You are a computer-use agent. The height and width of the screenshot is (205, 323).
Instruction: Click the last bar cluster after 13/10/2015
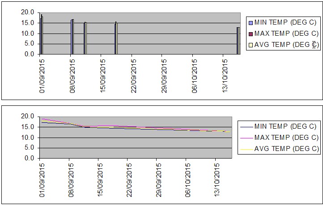pos(238,41)
